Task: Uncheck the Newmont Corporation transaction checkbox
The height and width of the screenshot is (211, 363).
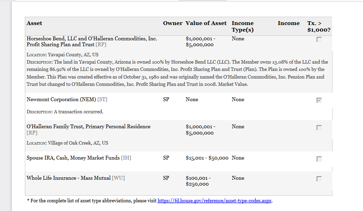Action: click(319, 100)
